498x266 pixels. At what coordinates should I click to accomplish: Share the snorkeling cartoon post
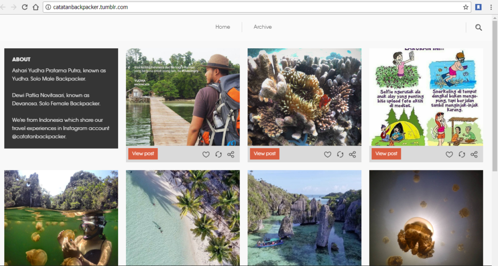(x=474, y=154)
